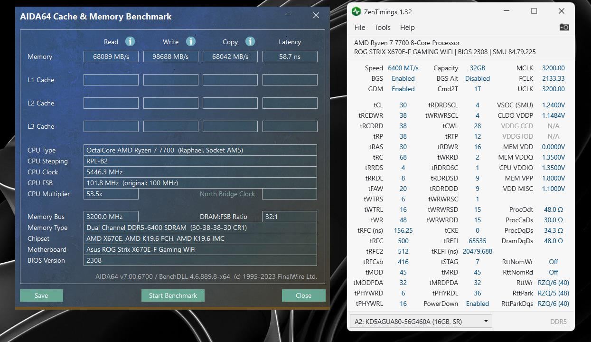Open the File menu in ZenTimings
Image resolution: width=591 pixels, height=342 pixels.
click(x=360, y=28)
